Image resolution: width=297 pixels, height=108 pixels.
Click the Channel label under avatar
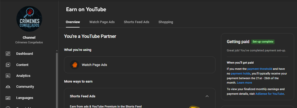[29, 38]
